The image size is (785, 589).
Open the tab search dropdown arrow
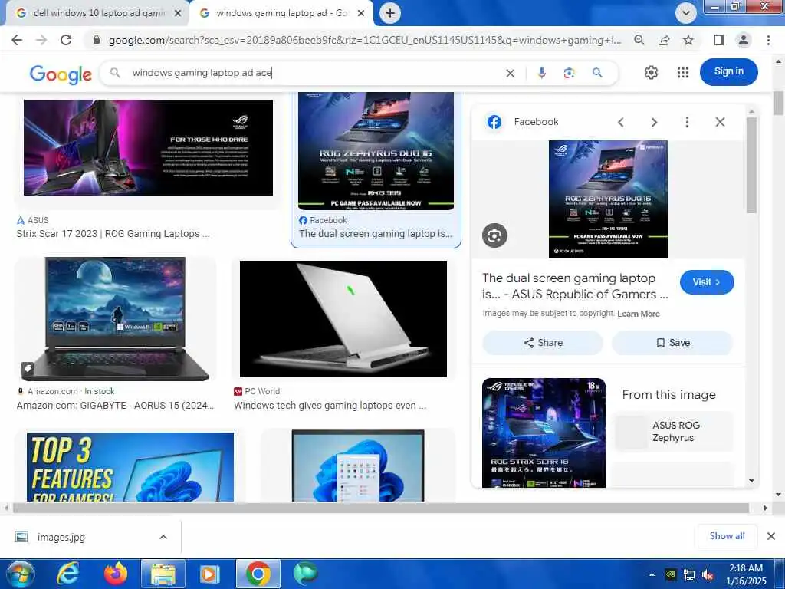[x=685, y=13]
